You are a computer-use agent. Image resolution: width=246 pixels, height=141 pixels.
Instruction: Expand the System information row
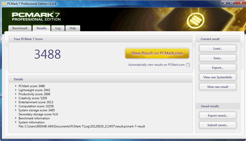pyautogui.click(x=16, y=122)
